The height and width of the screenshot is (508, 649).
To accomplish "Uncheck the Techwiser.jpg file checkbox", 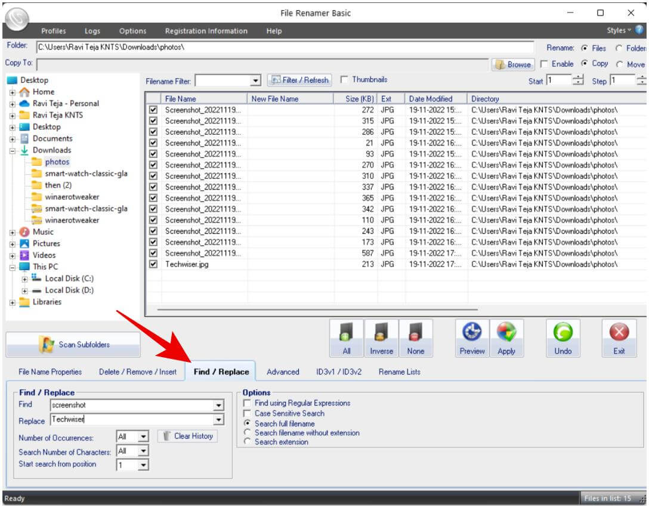I will click(x=153, y=264).
